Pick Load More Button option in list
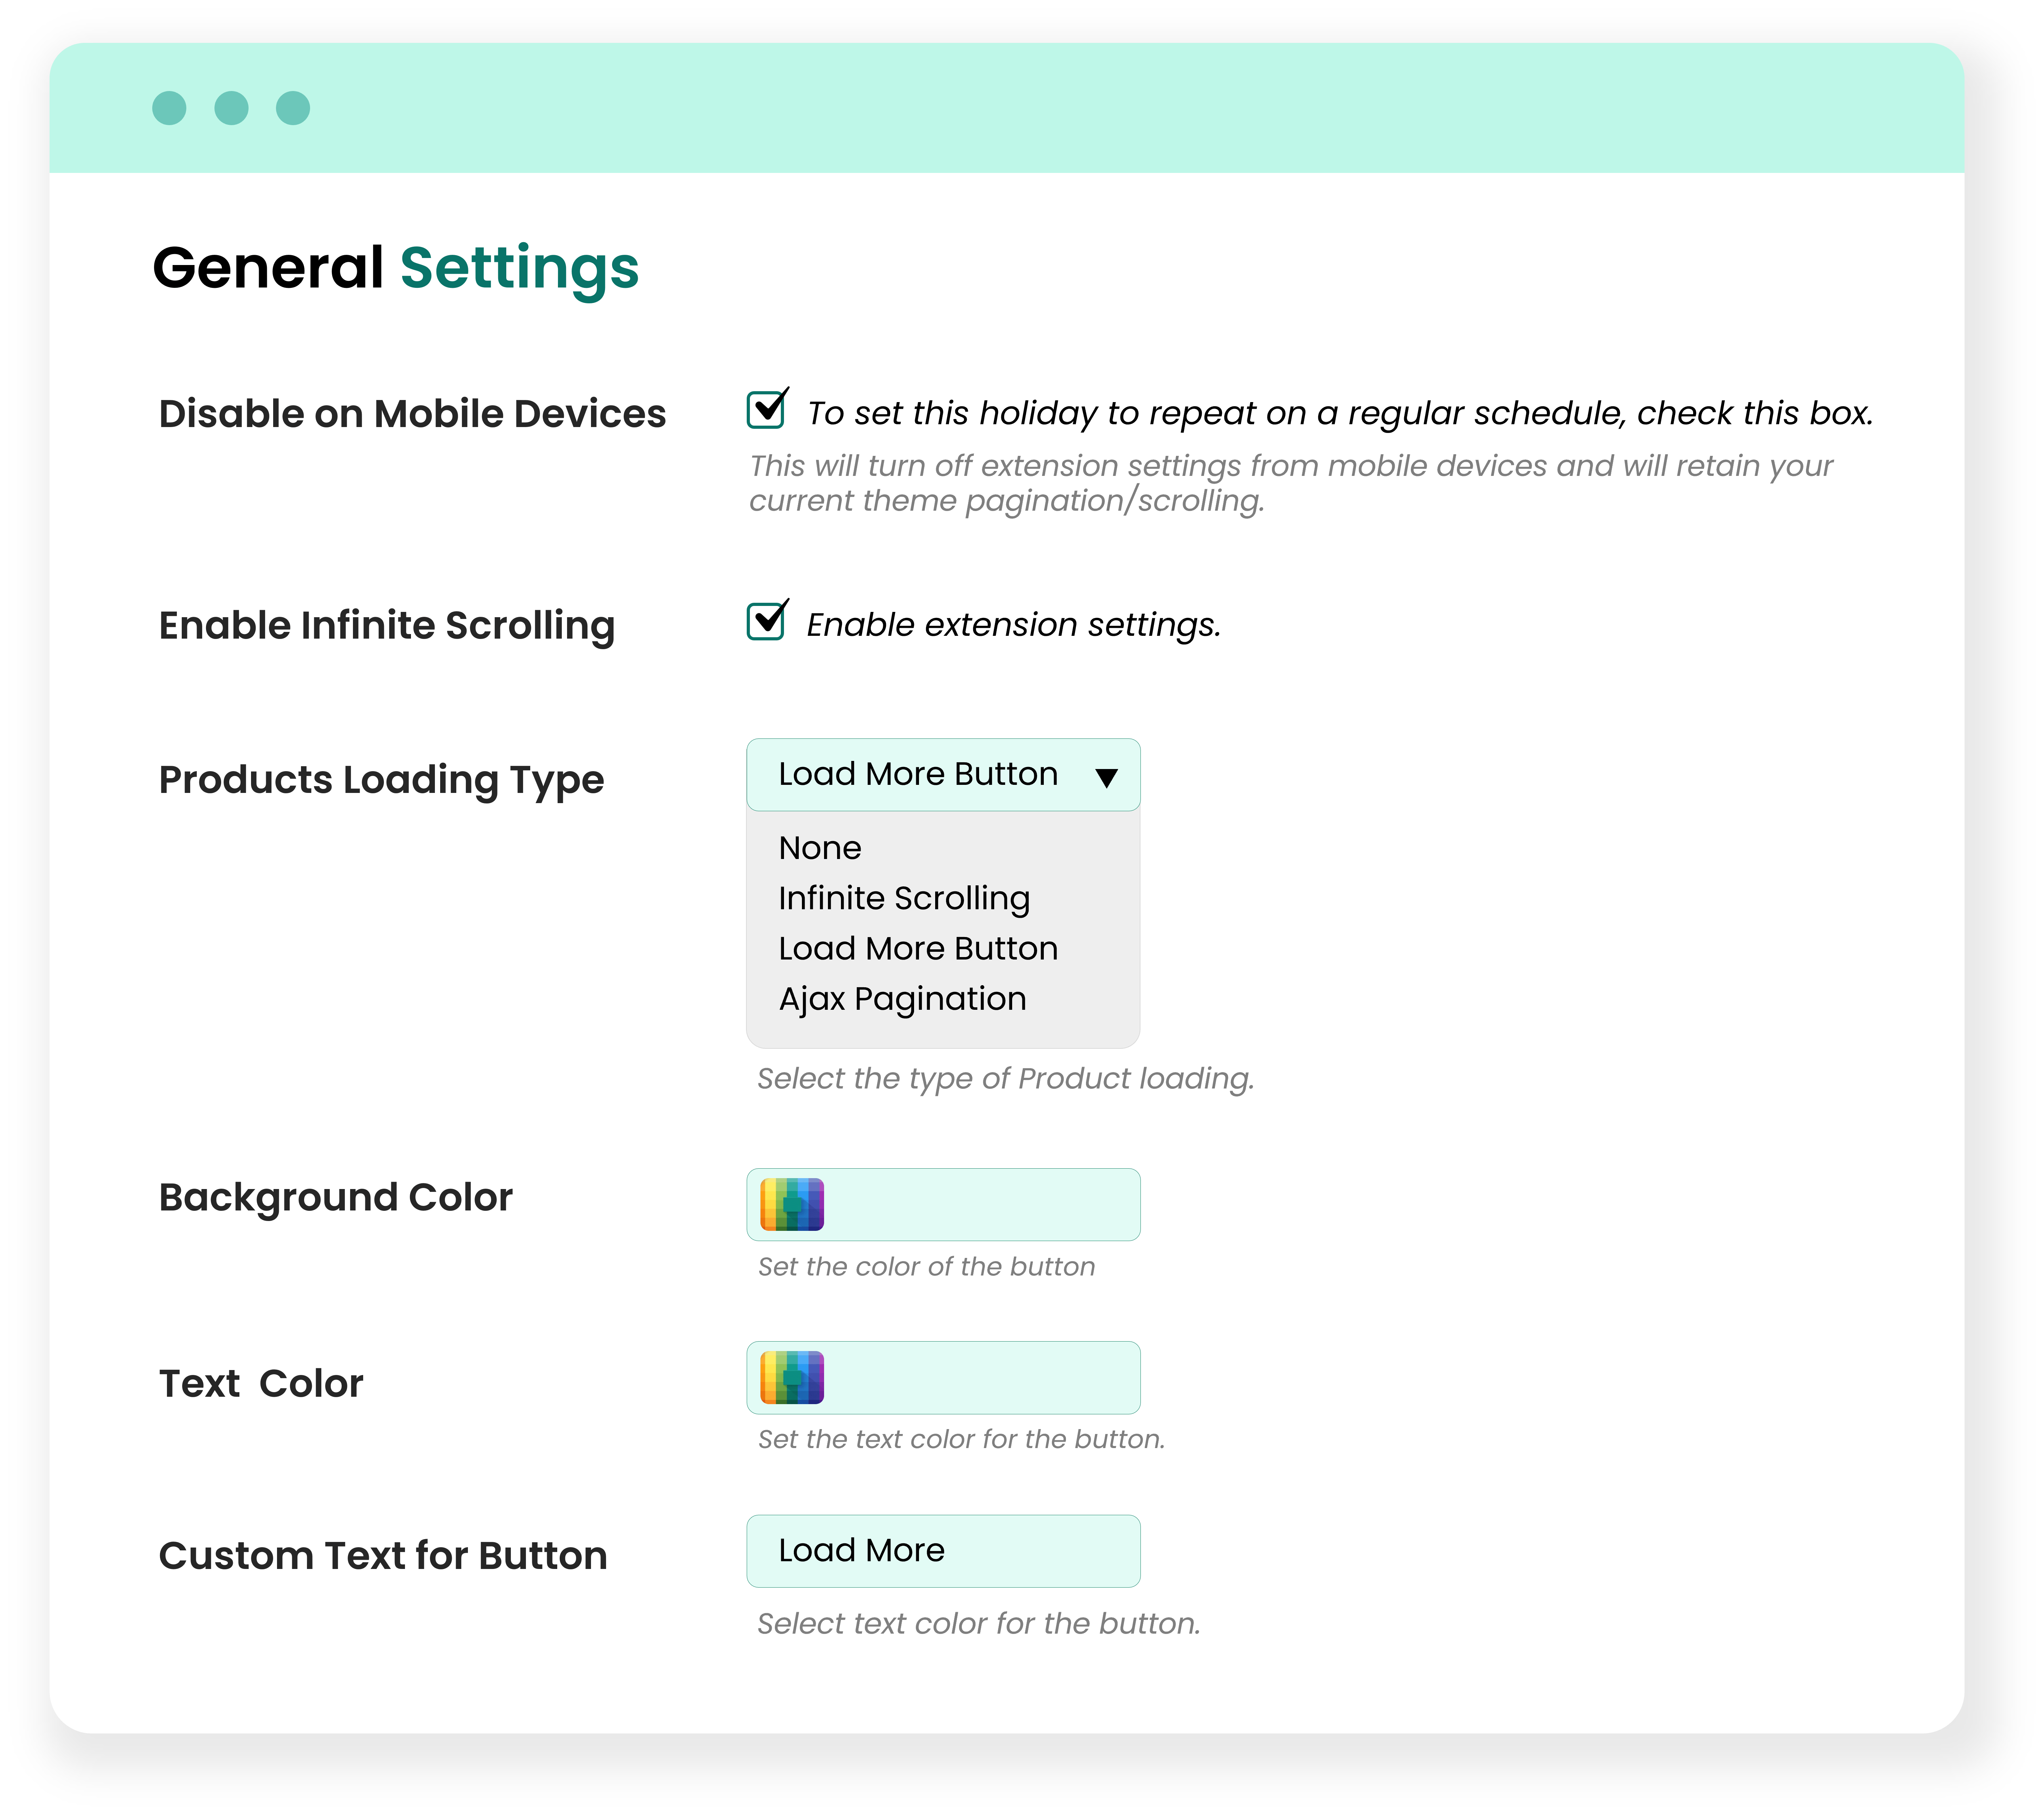 click(x=918, y=948)
